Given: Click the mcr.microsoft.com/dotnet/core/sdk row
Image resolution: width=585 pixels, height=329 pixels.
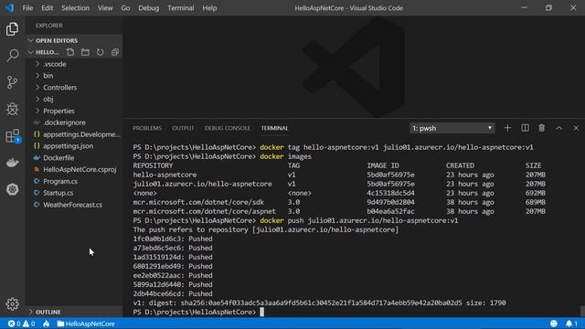Looking at the screenshot, I should [x=339, y=202].
